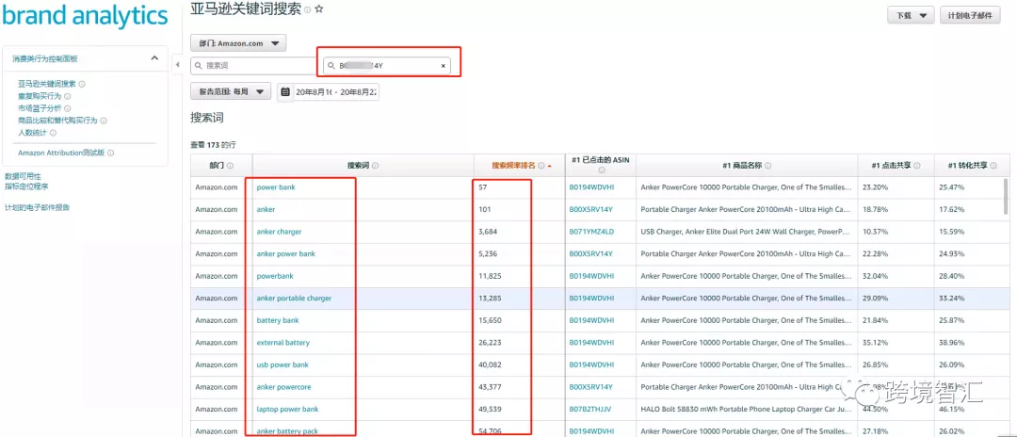Click info icon beside 市场篮子分析
Viewport: 1017px width, 437px height.
(x=68, y=108)
